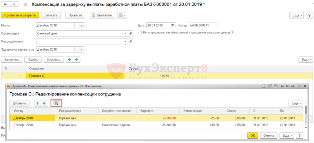314x143 pixels.
Task: Expand the Организация dropdown list
Action: (x=126, y=33)
